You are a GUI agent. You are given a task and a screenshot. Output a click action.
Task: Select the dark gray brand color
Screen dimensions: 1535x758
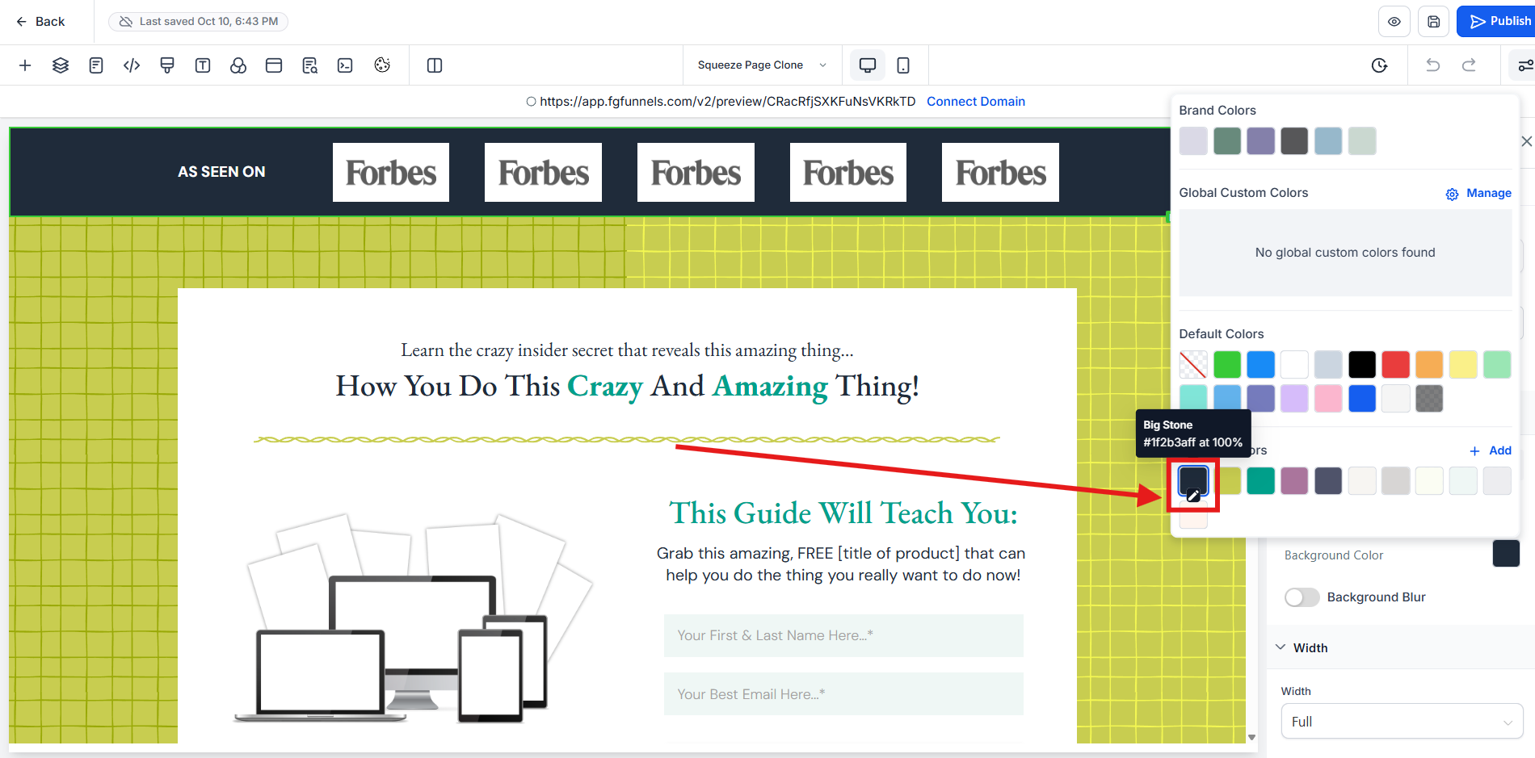pos(1294,141)
